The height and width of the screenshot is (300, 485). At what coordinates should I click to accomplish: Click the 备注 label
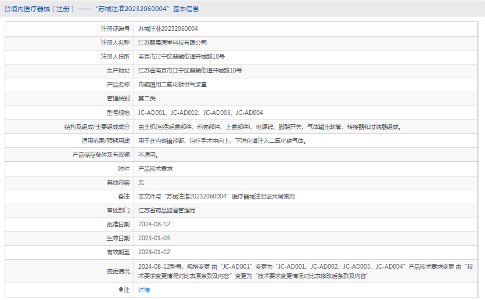point(124,197)
